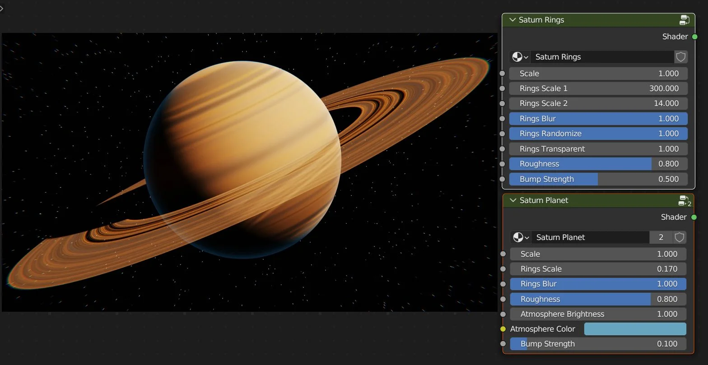Open the Saturn Planet node group browse dropdown
Screen dimensions: 708x365
pos(521,237)
